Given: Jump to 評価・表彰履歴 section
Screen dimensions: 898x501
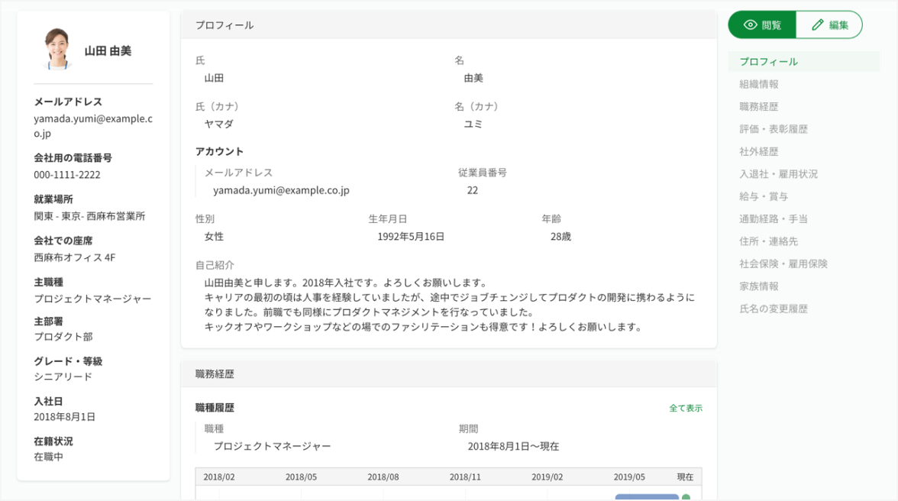Looking at the screenshot, I should point(773,129).
